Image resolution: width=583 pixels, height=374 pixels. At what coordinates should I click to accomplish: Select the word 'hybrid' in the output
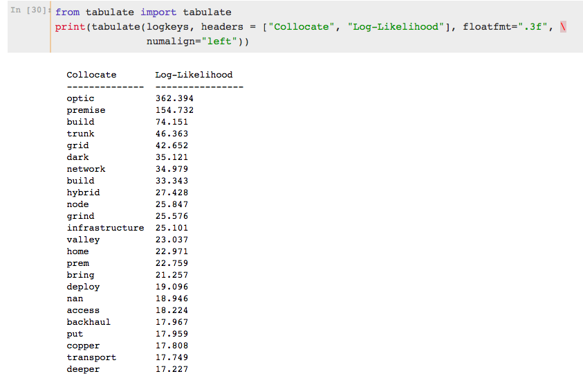click(x=83, y=193)
